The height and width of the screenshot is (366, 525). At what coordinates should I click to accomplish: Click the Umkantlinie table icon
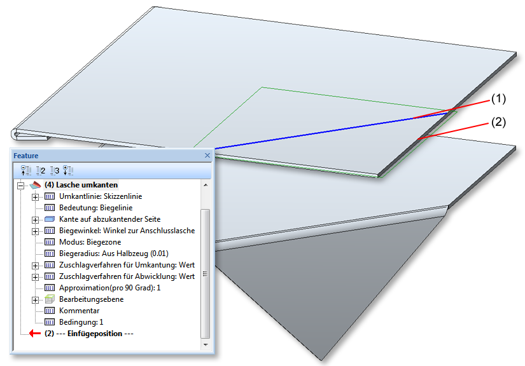pyautogui.click(x=50, y=196)
